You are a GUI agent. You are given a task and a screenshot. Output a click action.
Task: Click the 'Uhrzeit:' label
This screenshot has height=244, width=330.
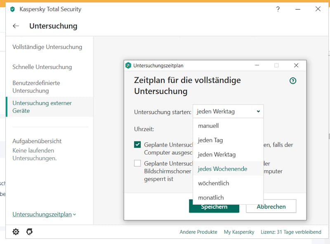(x=144, y=129)
